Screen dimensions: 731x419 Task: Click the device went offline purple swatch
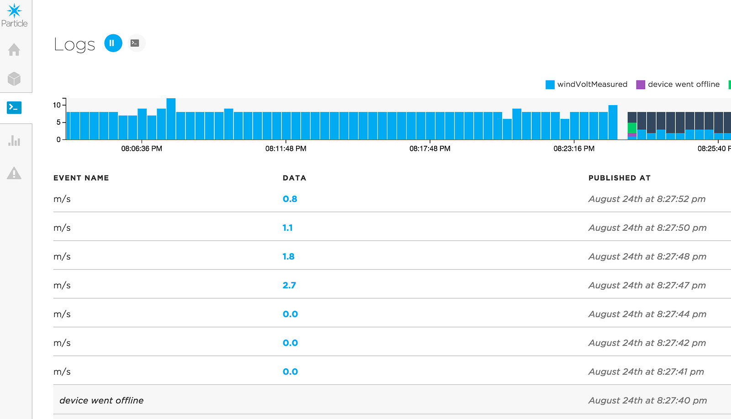click(x=641, y=85)
